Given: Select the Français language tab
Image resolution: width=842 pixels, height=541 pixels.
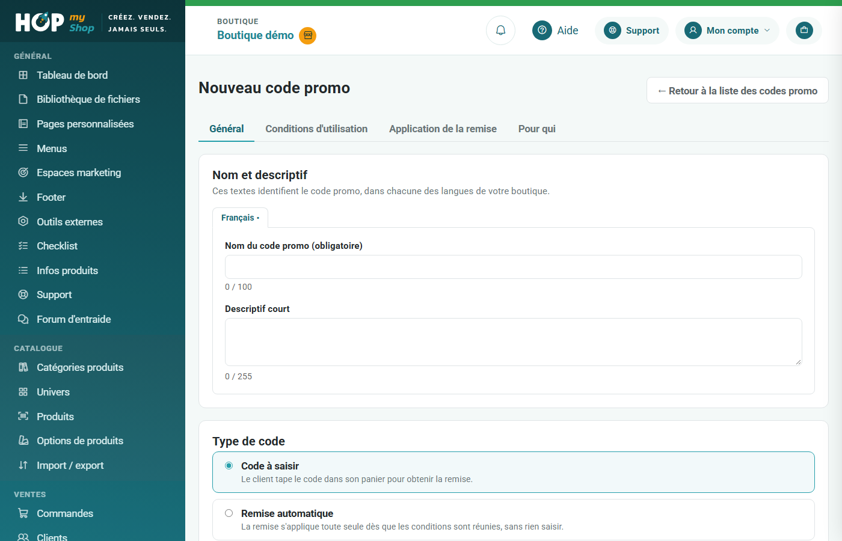Looking at the screenshot, I should pyautogui.click(x=240, y=218).
